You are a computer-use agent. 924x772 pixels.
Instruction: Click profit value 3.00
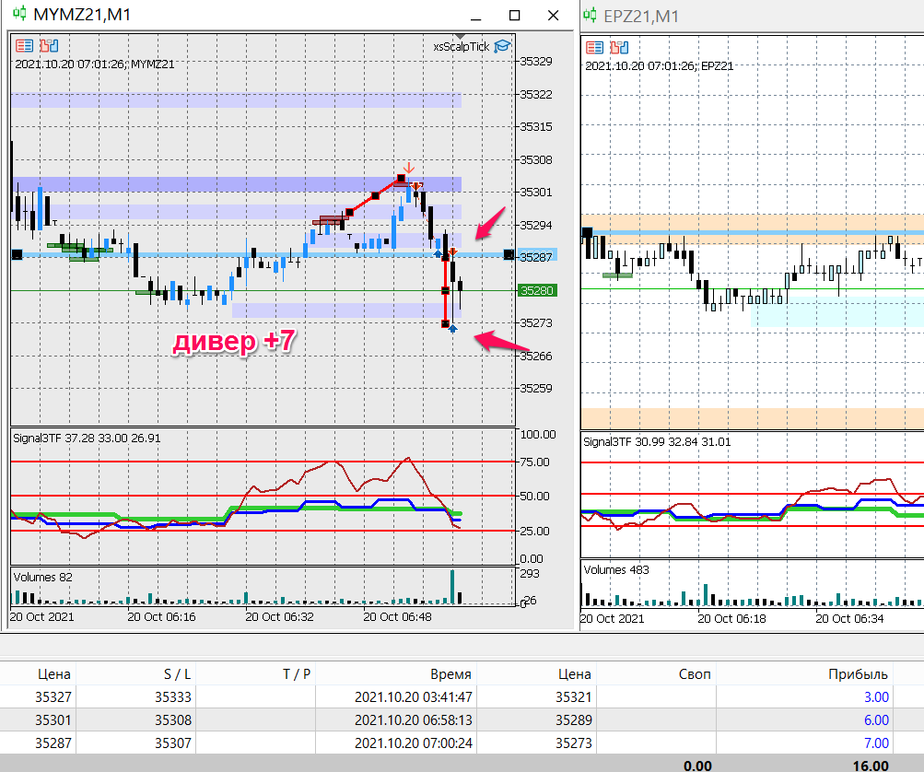click(876, 696)
